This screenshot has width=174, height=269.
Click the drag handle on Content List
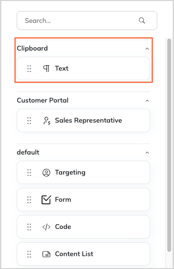point(29,254)
